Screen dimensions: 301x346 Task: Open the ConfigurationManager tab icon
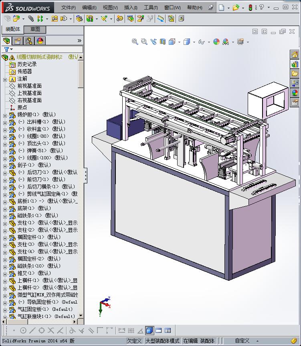(29, 41)
